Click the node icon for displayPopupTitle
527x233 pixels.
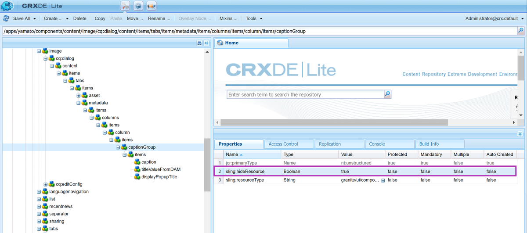(x=137, y=177)
